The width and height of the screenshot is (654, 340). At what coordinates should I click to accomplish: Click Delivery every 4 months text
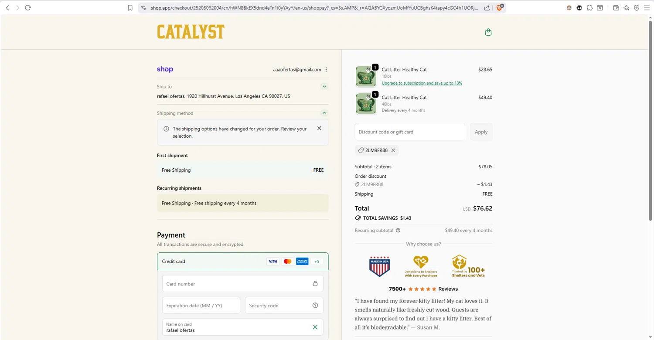tap(404, 110)
